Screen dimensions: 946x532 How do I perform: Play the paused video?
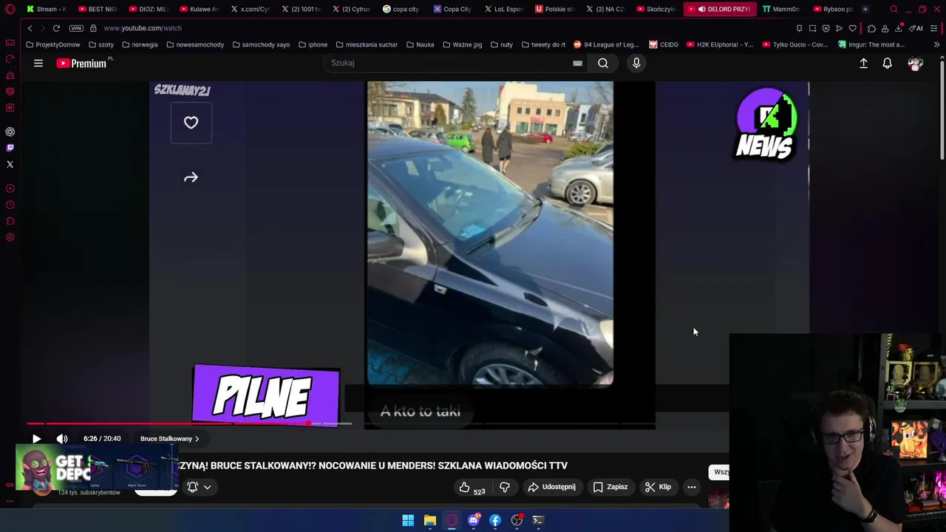36,439
